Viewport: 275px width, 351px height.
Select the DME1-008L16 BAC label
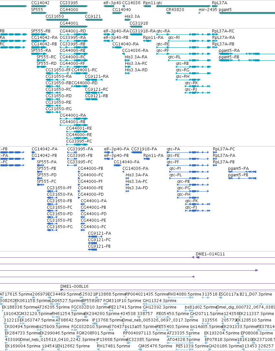tap(74, 286)
